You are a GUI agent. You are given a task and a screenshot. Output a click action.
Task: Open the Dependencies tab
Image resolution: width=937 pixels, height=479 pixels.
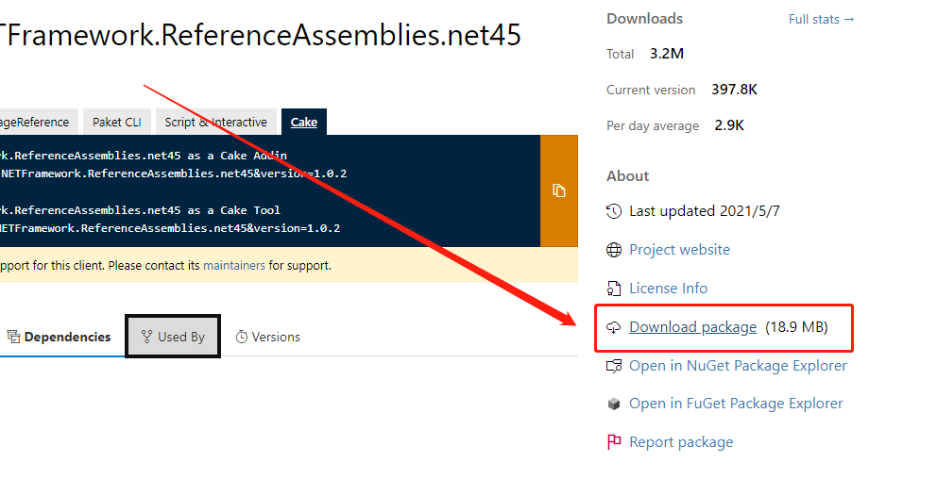59,337
